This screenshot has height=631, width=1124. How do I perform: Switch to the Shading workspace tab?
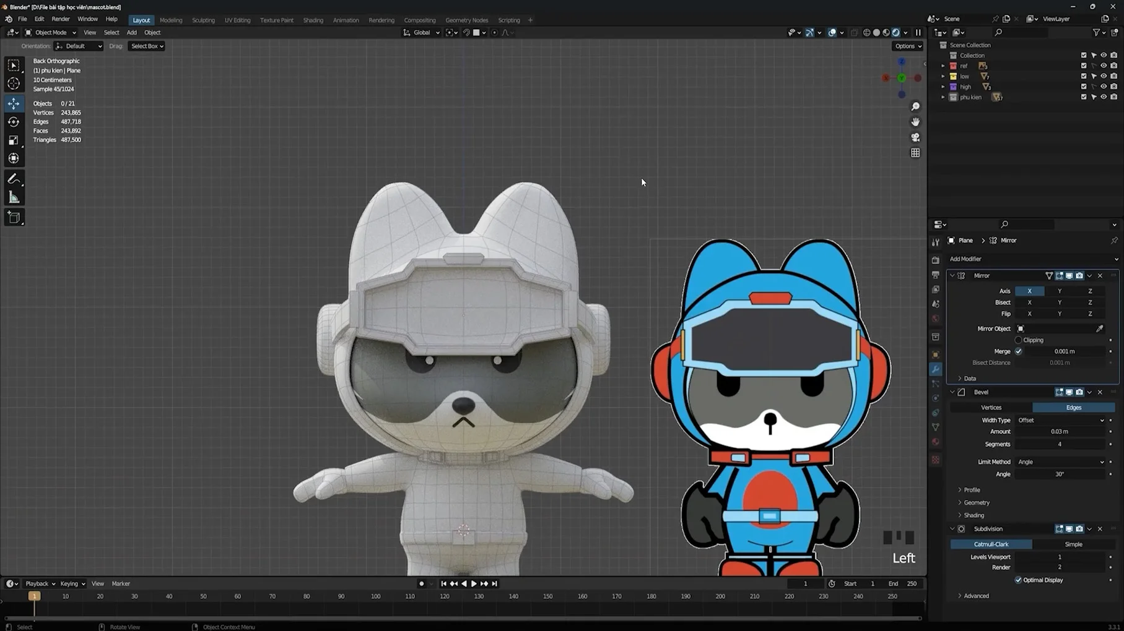[313, 20]
